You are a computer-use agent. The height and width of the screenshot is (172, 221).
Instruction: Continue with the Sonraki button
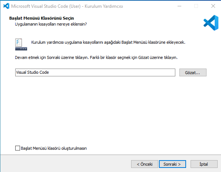click(172, 164)
